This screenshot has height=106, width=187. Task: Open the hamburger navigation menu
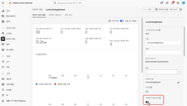[x=3, y=3]
